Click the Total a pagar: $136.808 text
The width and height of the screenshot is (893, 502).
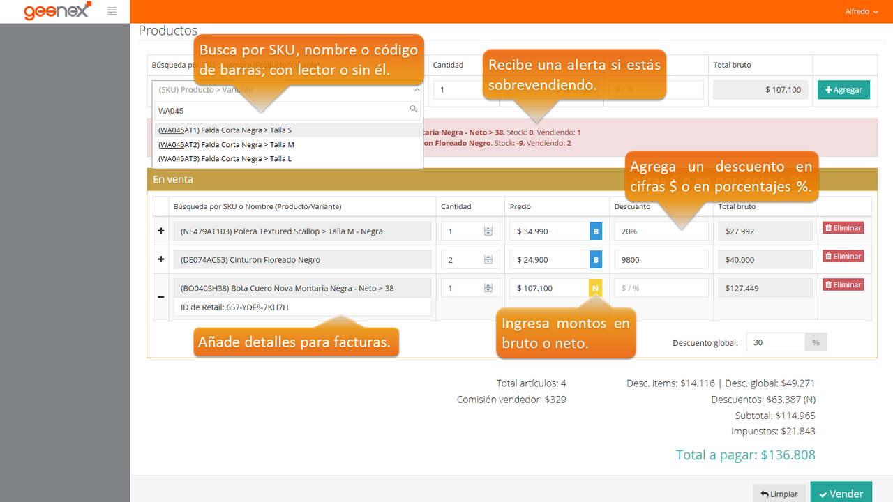pyautogui.click(x=746, y=455)
